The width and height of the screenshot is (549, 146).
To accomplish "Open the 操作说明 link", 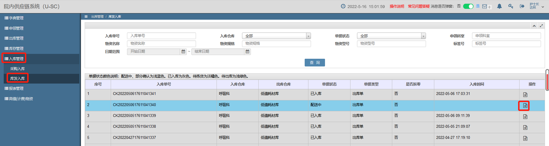I will (397, 6).
